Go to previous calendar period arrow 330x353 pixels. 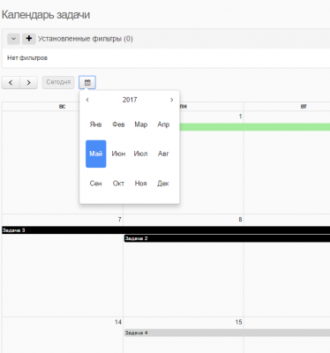point(11,83)
